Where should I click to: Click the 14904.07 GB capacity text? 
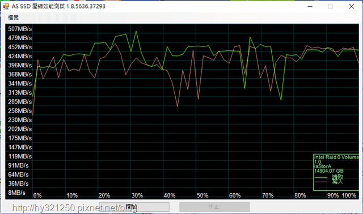(329, 171)
